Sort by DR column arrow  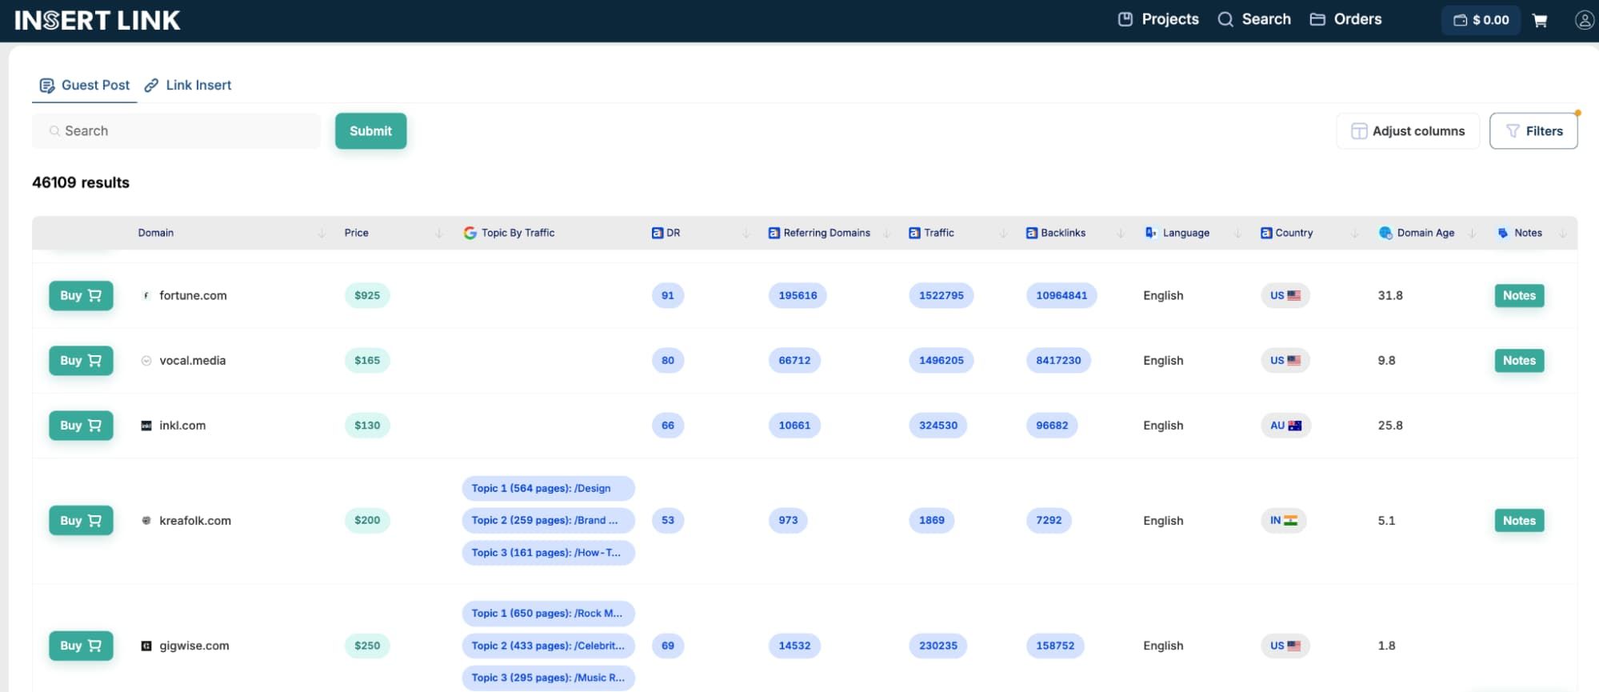point(746,233)
